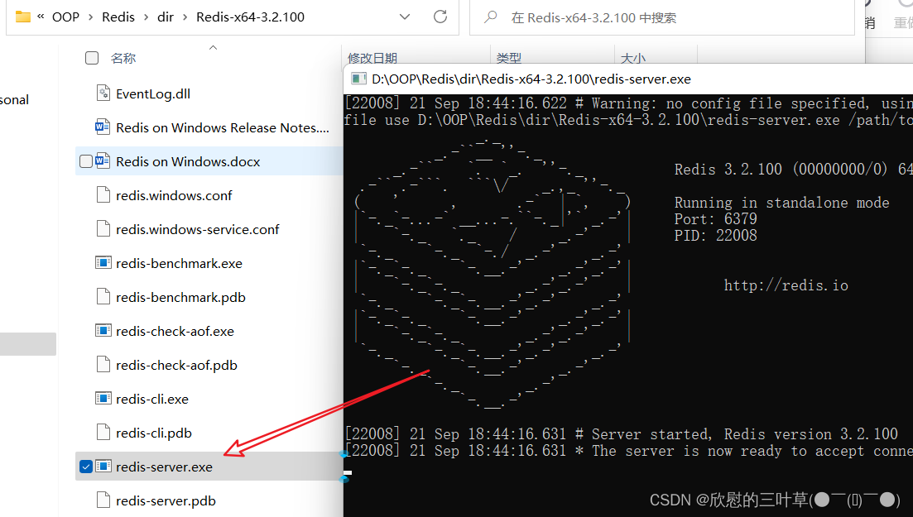Image resolution: width=913 pixels, height=517 pixels.
Task: Click redis-server.exe application icon
Action: tap(103, 466)
